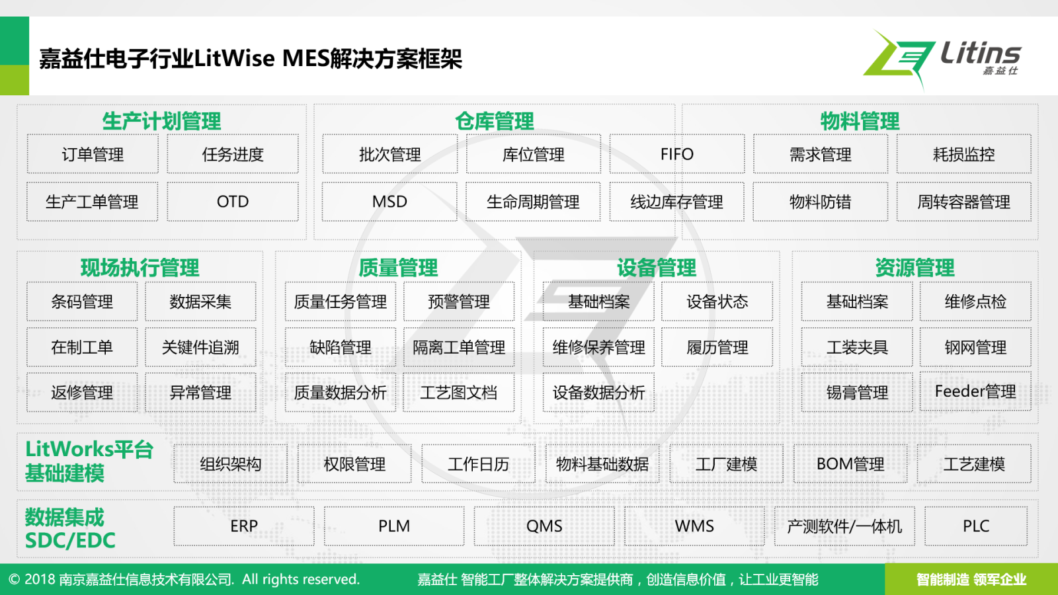The height and width of the screenshot is (595, 1058).
Task: Click the 组织架构 box
Action: click(231, 464)
